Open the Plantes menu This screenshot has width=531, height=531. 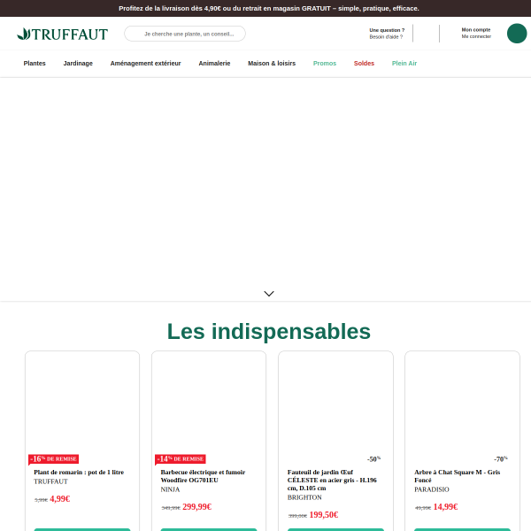(35, 64)
